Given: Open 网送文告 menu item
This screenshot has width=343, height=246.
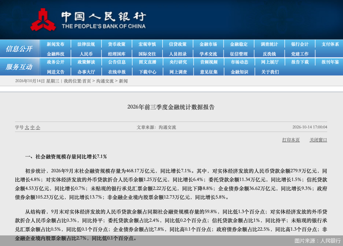Looking at the screenshot, I should [55, 72].
